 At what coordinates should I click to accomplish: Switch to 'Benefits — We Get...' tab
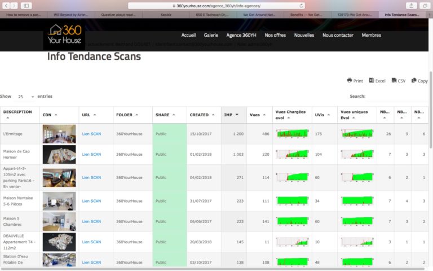307,15
